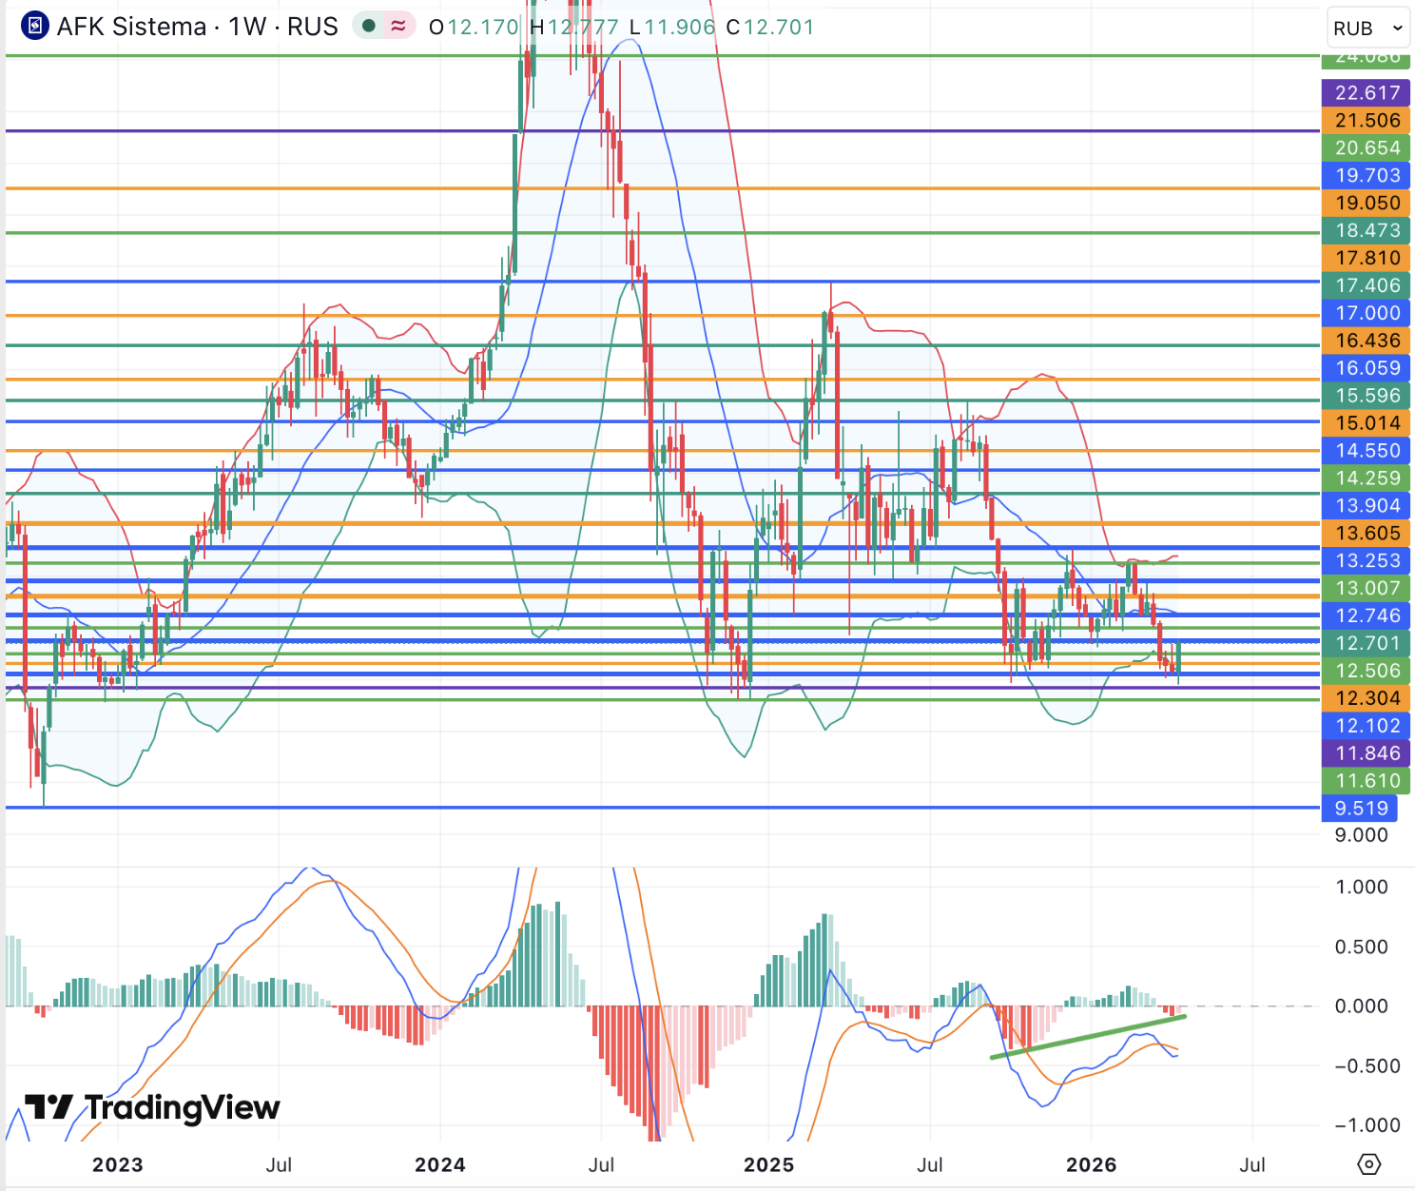Click the 2025 label on time axis
Image resolution: width=1415 pixels, height=1191 pixels.
tap(768, 1164)
